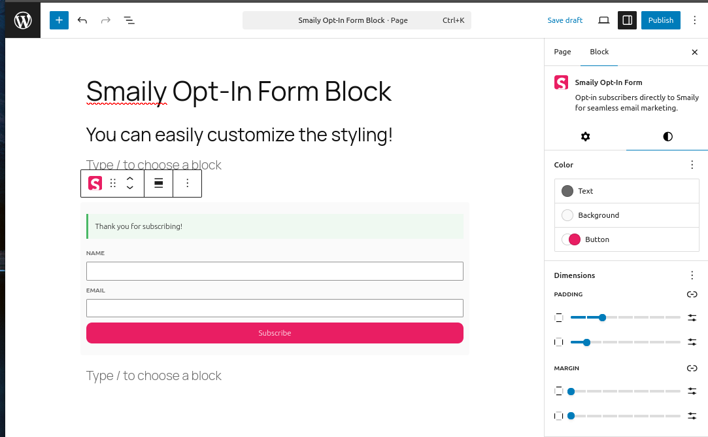Open the desktop preview view icon

pos(604,20)
